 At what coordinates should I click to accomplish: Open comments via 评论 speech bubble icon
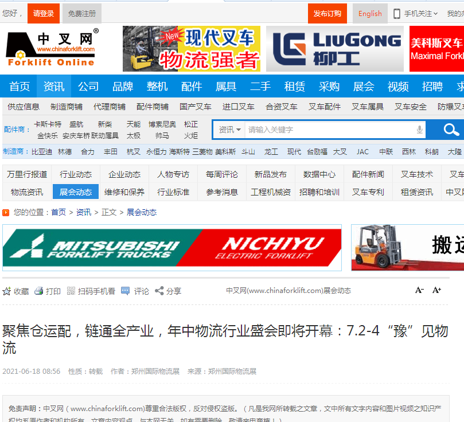[x=126, y=291]
